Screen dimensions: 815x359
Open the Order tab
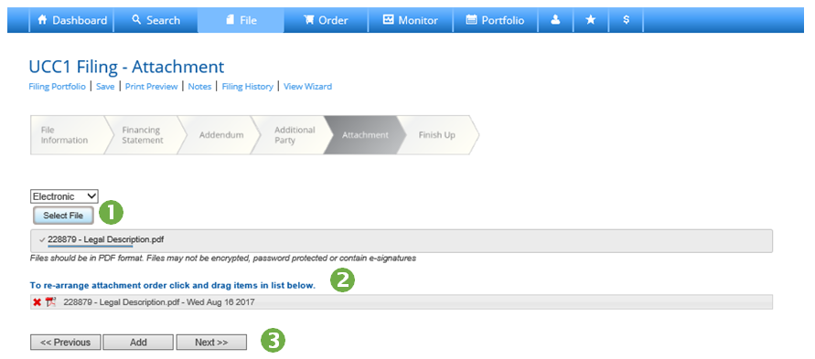pos(326,20)
